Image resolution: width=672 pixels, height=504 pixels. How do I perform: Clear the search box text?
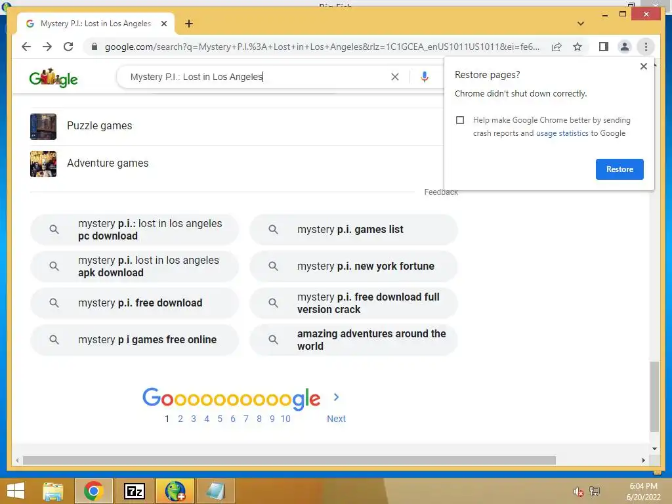click(394, 77)
